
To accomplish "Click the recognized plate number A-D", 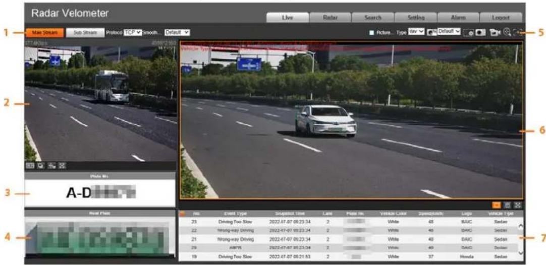I will [x=100, y=193].
